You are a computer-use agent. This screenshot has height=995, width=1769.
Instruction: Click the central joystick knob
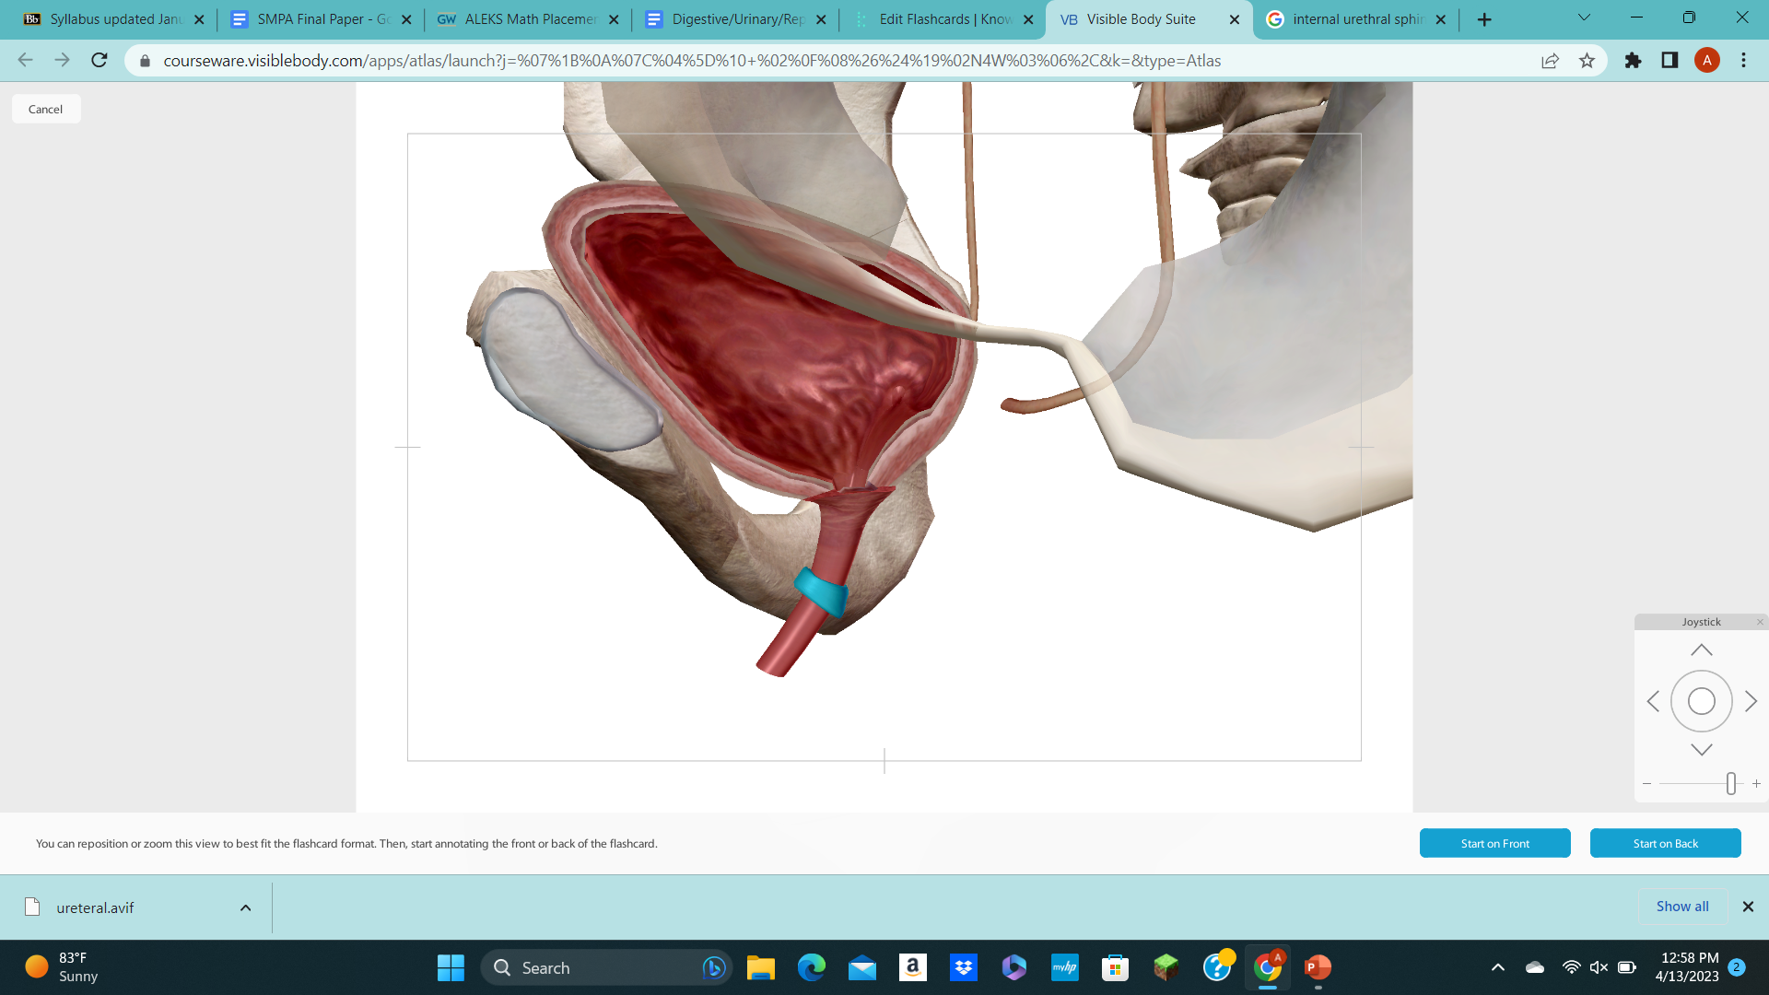pyautogui.click(x=1700, y=700)
